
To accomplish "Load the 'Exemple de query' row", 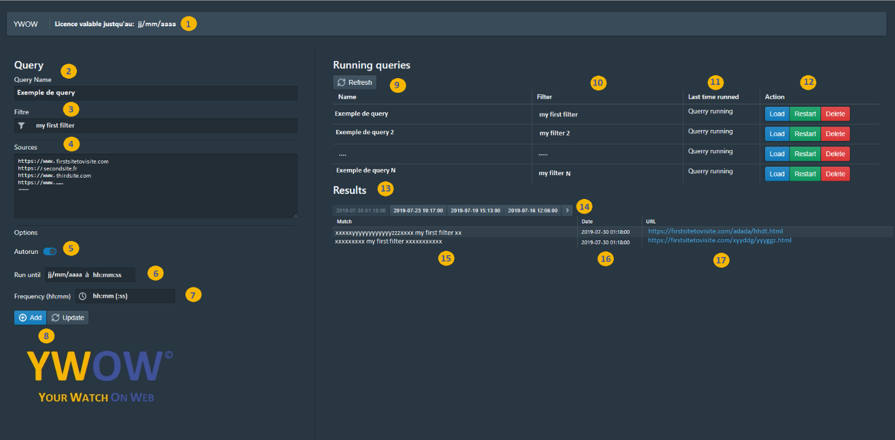I will point(777,114).
